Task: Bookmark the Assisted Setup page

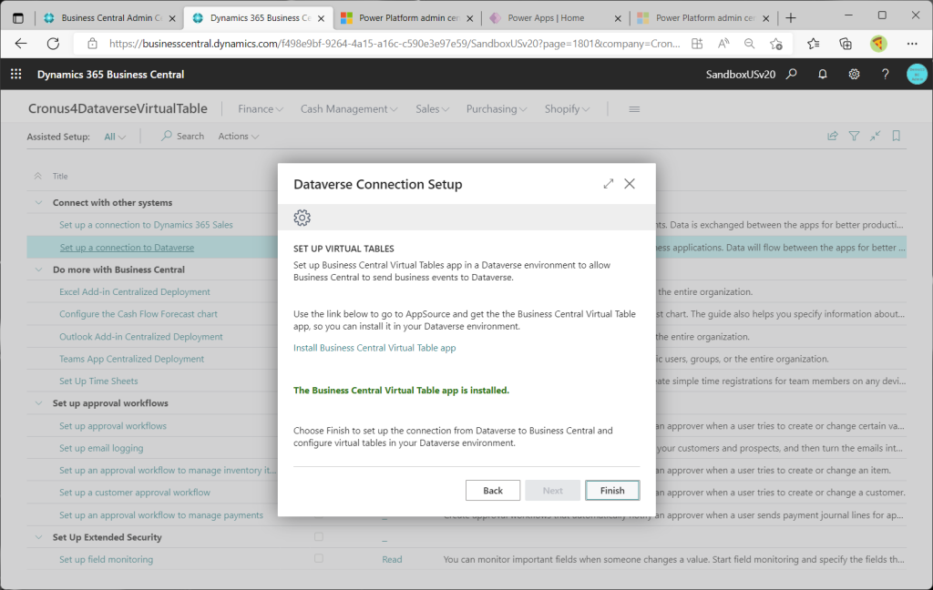Action: (897, 137)
